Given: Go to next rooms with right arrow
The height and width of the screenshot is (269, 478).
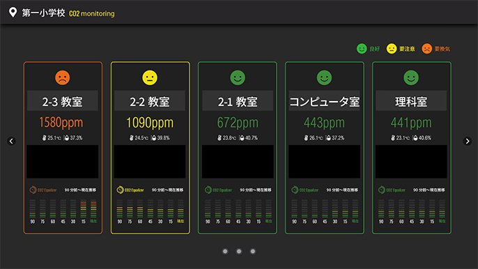Looking at the screenshot, I should [467, 141].
